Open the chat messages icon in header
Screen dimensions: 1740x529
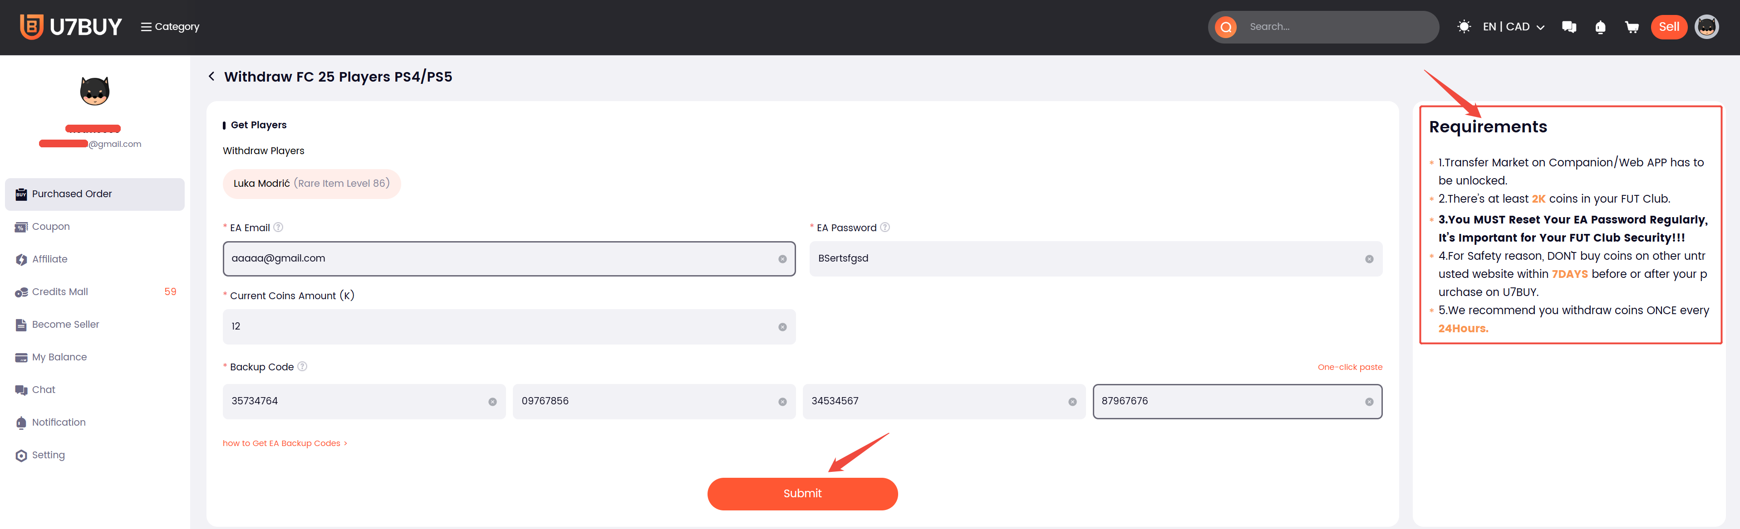click(1568, 27)
